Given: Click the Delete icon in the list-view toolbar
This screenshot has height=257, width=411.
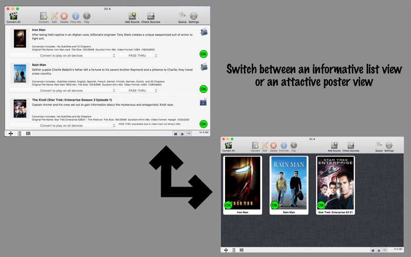Looking at the screenshot, I should [64, 17].
